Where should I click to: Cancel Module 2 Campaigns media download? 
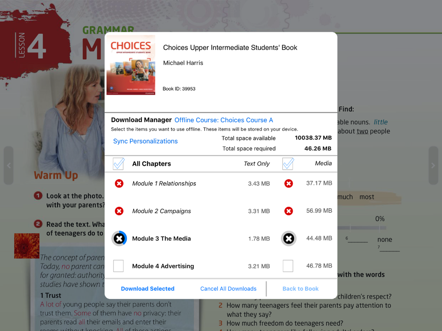288,211
